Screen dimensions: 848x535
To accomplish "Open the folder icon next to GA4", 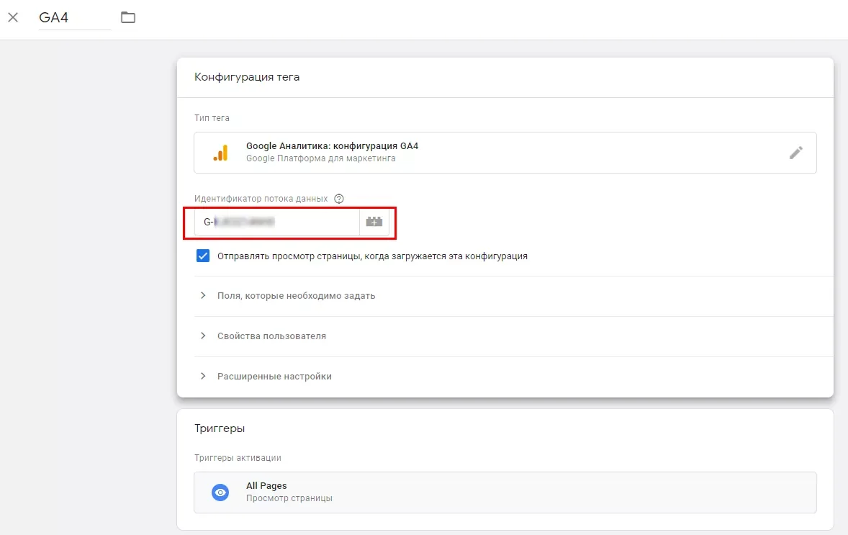I will click(x=128, y=17).
